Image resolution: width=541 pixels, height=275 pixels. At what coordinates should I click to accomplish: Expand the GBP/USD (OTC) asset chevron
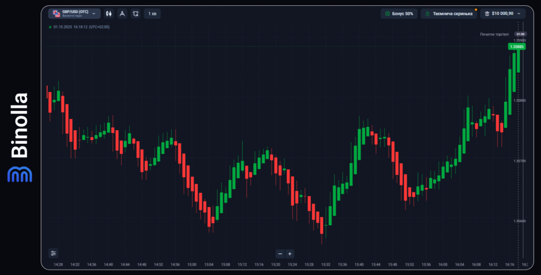click(94, 13)
